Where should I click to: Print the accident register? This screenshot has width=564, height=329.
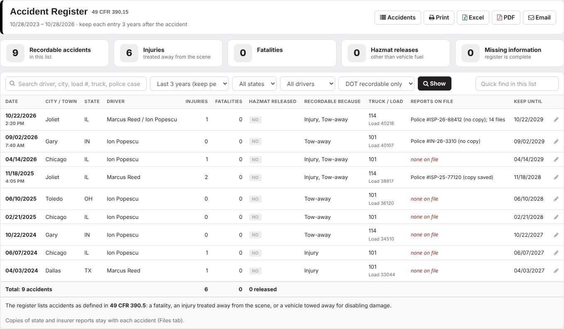point(439,17)
